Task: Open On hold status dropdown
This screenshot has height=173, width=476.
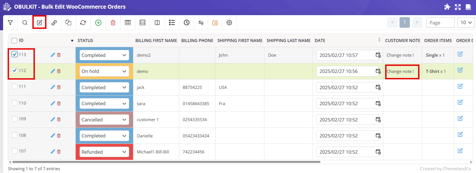Action: coord(104,71)
